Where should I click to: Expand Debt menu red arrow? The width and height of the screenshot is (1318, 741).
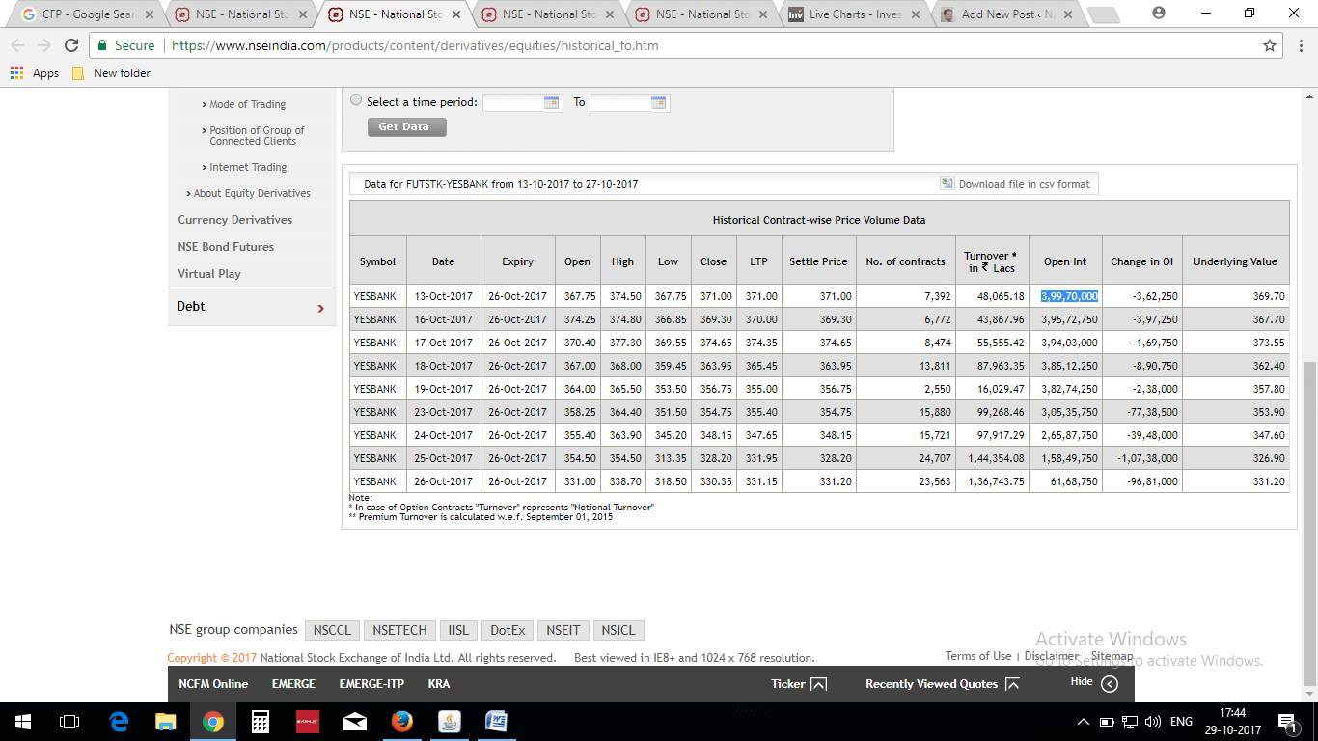[x=321, y=308]
